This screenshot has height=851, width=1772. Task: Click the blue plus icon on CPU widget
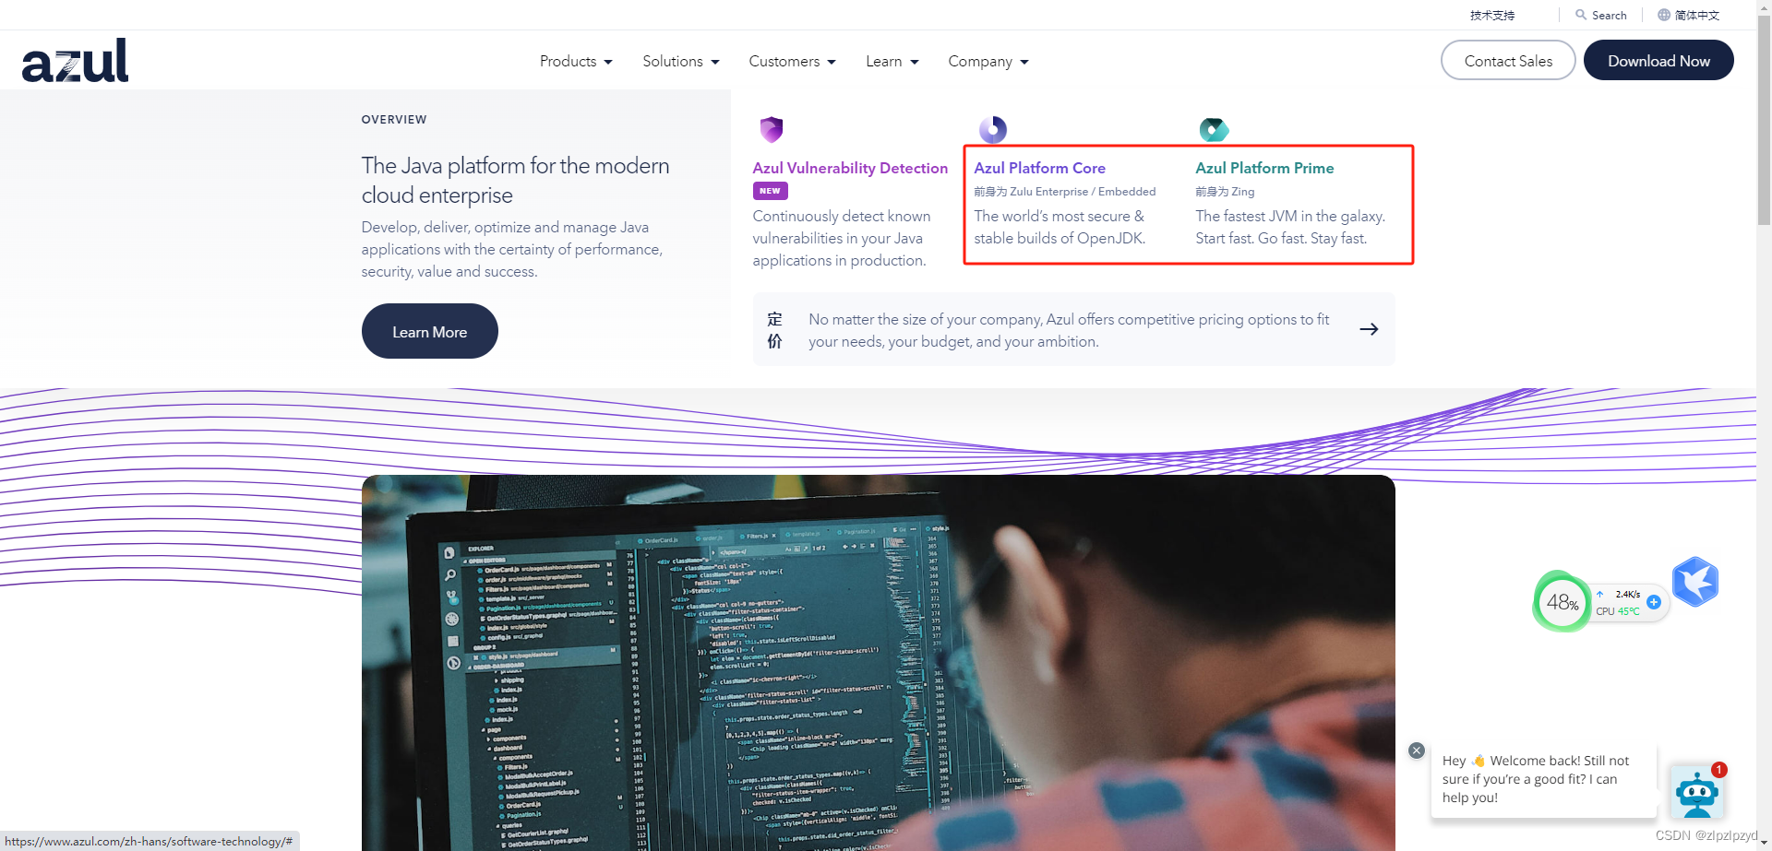pyautogui.click(x=1654, y=602)
